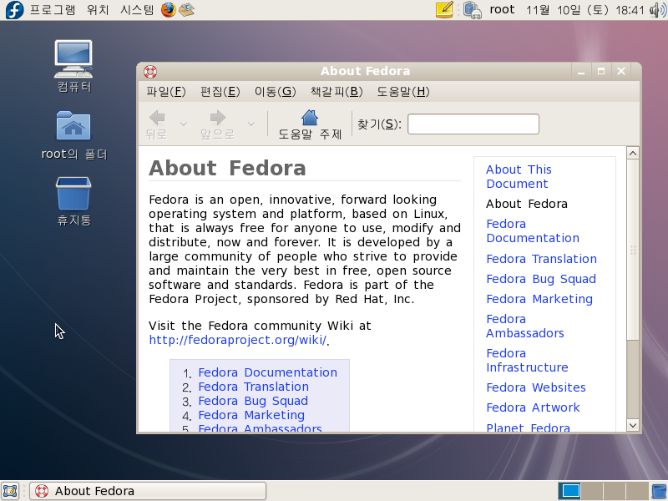The image size is (668, 501).
Task: Switch to the second workspace
Action: click(x=592, y=491)
